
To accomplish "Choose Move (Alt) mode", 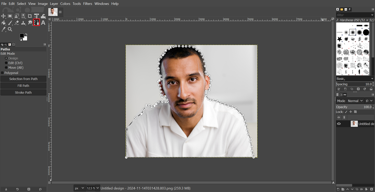I will (14, 68).
